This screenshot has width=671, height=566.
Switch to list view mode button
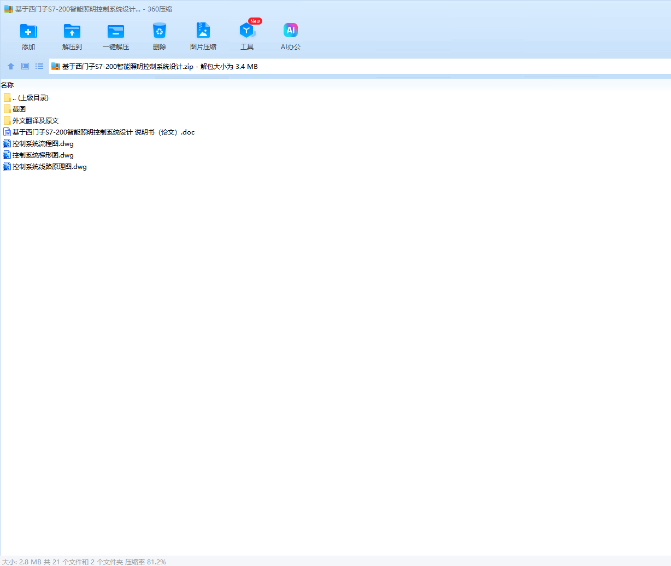tap(39, 66)
